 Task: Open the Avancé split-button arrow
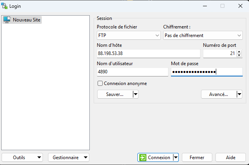[239, 94]
